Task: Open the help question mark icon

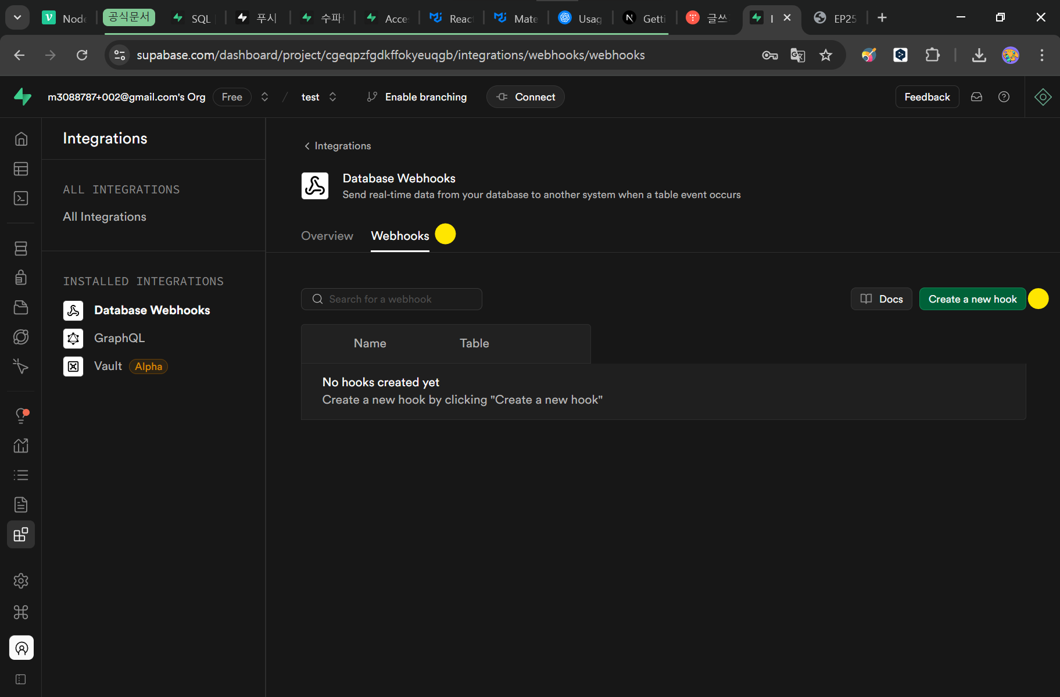Action: click(x=1004, y=97)
